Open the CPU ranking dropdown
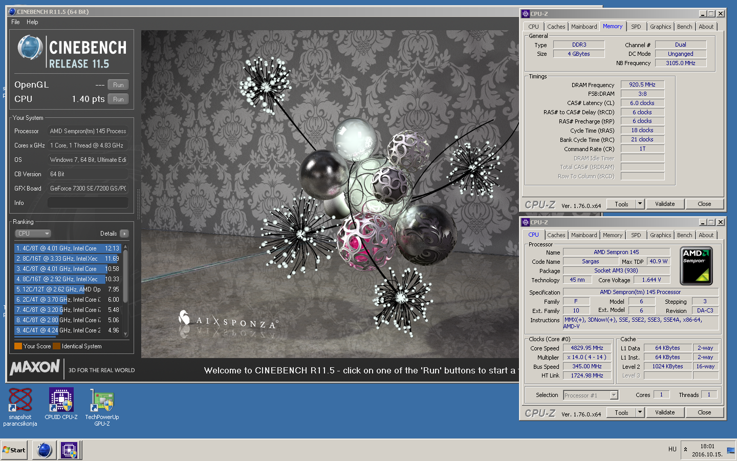This screenshot has width=737, height=461. (33, 234)
